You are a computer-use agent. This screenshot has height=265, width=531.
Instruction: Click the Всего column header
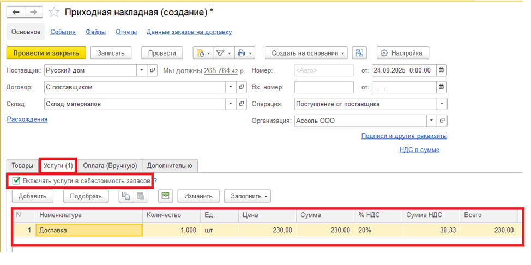488,215
